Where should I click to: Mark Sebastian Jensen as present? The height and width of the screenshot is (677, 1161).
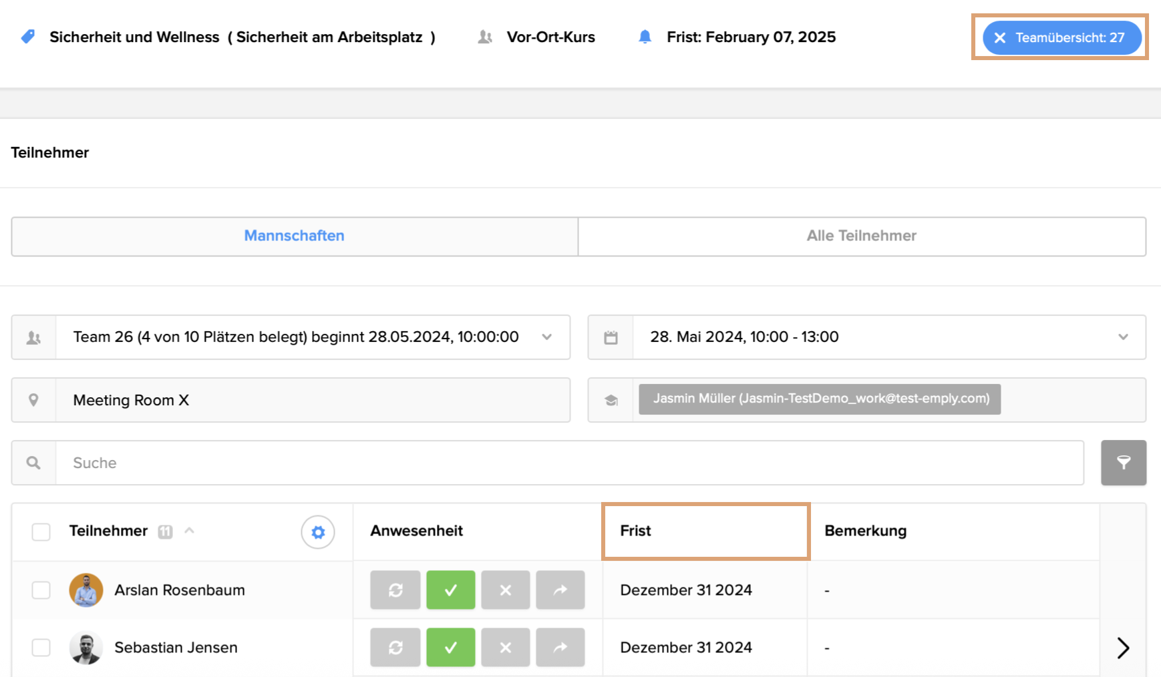click(x=451, y=648)
